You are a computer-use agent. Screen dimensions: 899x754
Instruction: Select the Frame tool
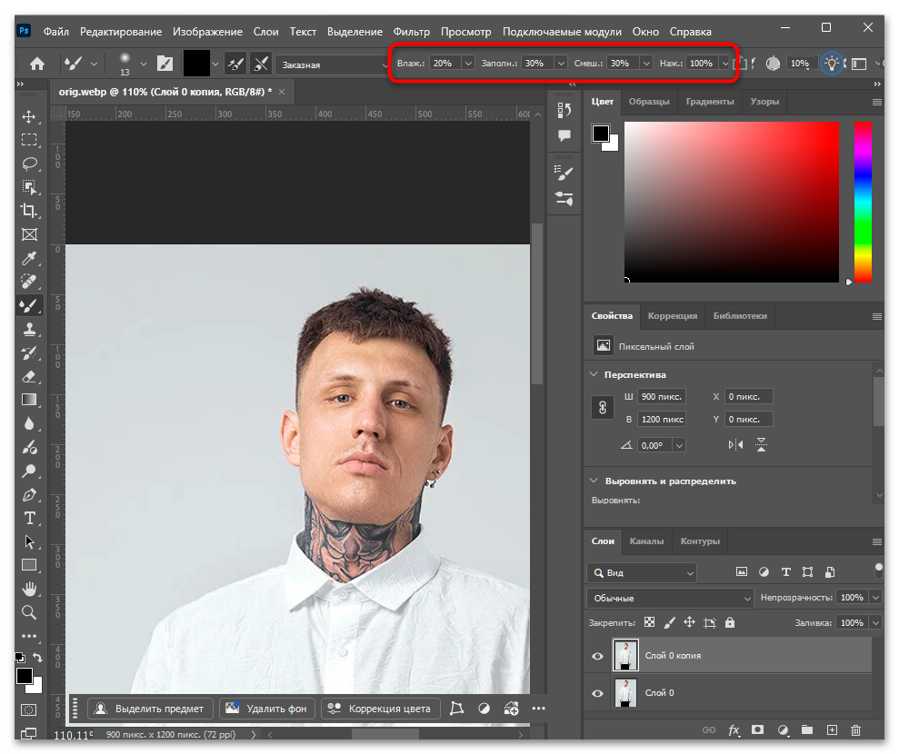pyautogui.click(x=29, y=234)
